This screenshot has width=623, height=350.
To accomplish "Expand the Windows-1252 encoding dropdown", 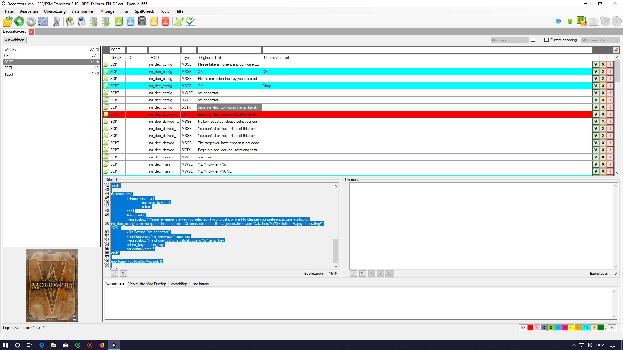I will (600, 40).
